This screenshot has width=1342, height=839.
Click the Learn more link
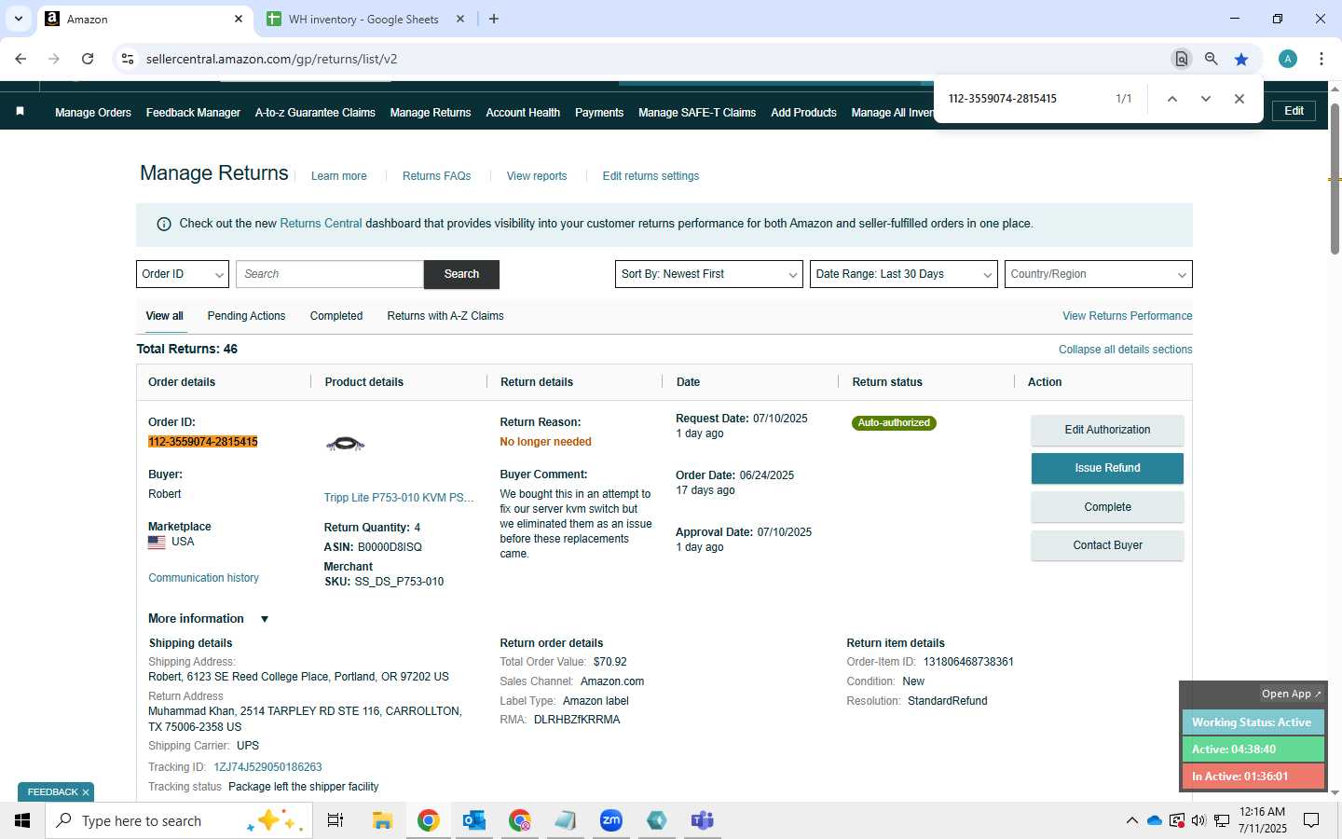click(x=339, y=176)
